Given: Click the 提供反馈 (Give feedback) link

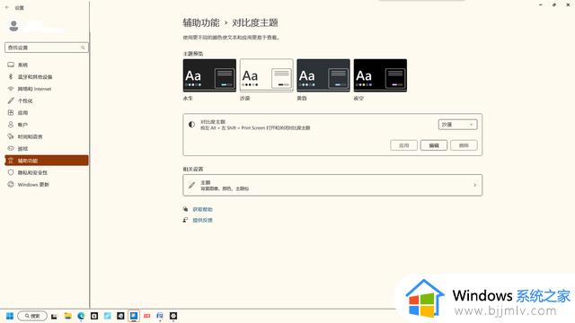Looking at the screenshot, I should tap(203, 220).
